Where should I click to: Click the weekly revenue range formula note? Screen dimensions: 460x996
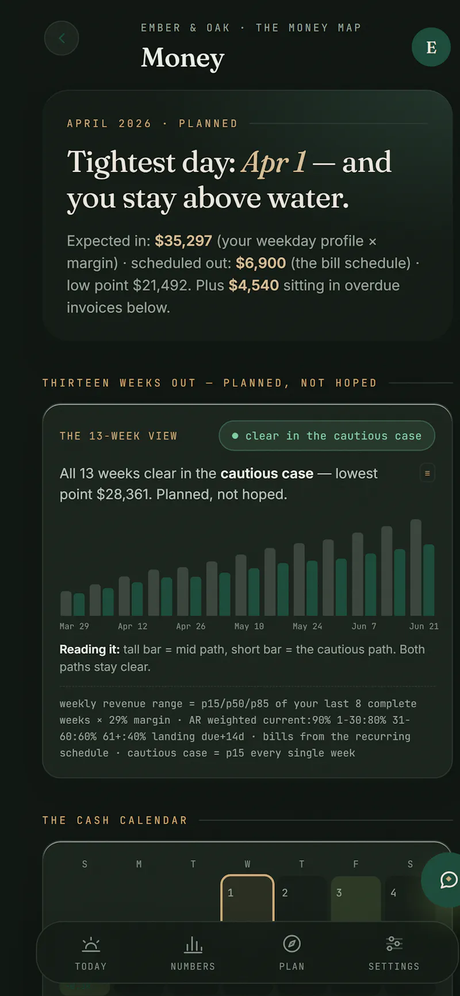[x=238, y=728]
